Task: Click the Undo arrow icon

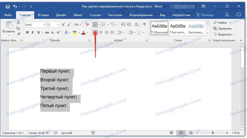Action: pyautogui.click(x=15, y=6)
